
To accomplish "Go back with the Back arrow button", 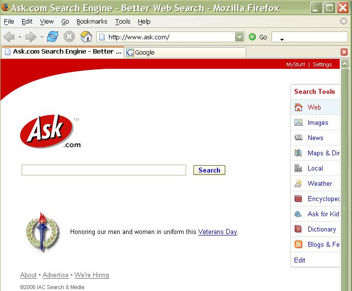I will (9, 37).
